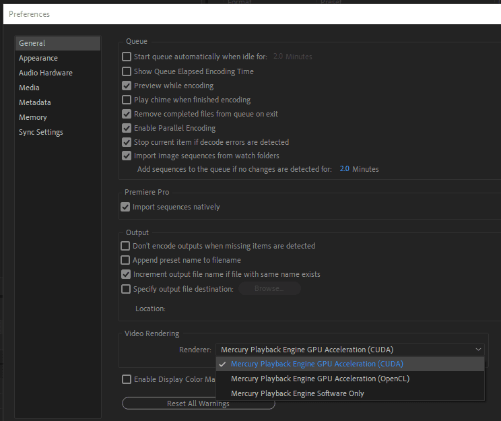Check Specify output file destination

click(x=125, y=289)
